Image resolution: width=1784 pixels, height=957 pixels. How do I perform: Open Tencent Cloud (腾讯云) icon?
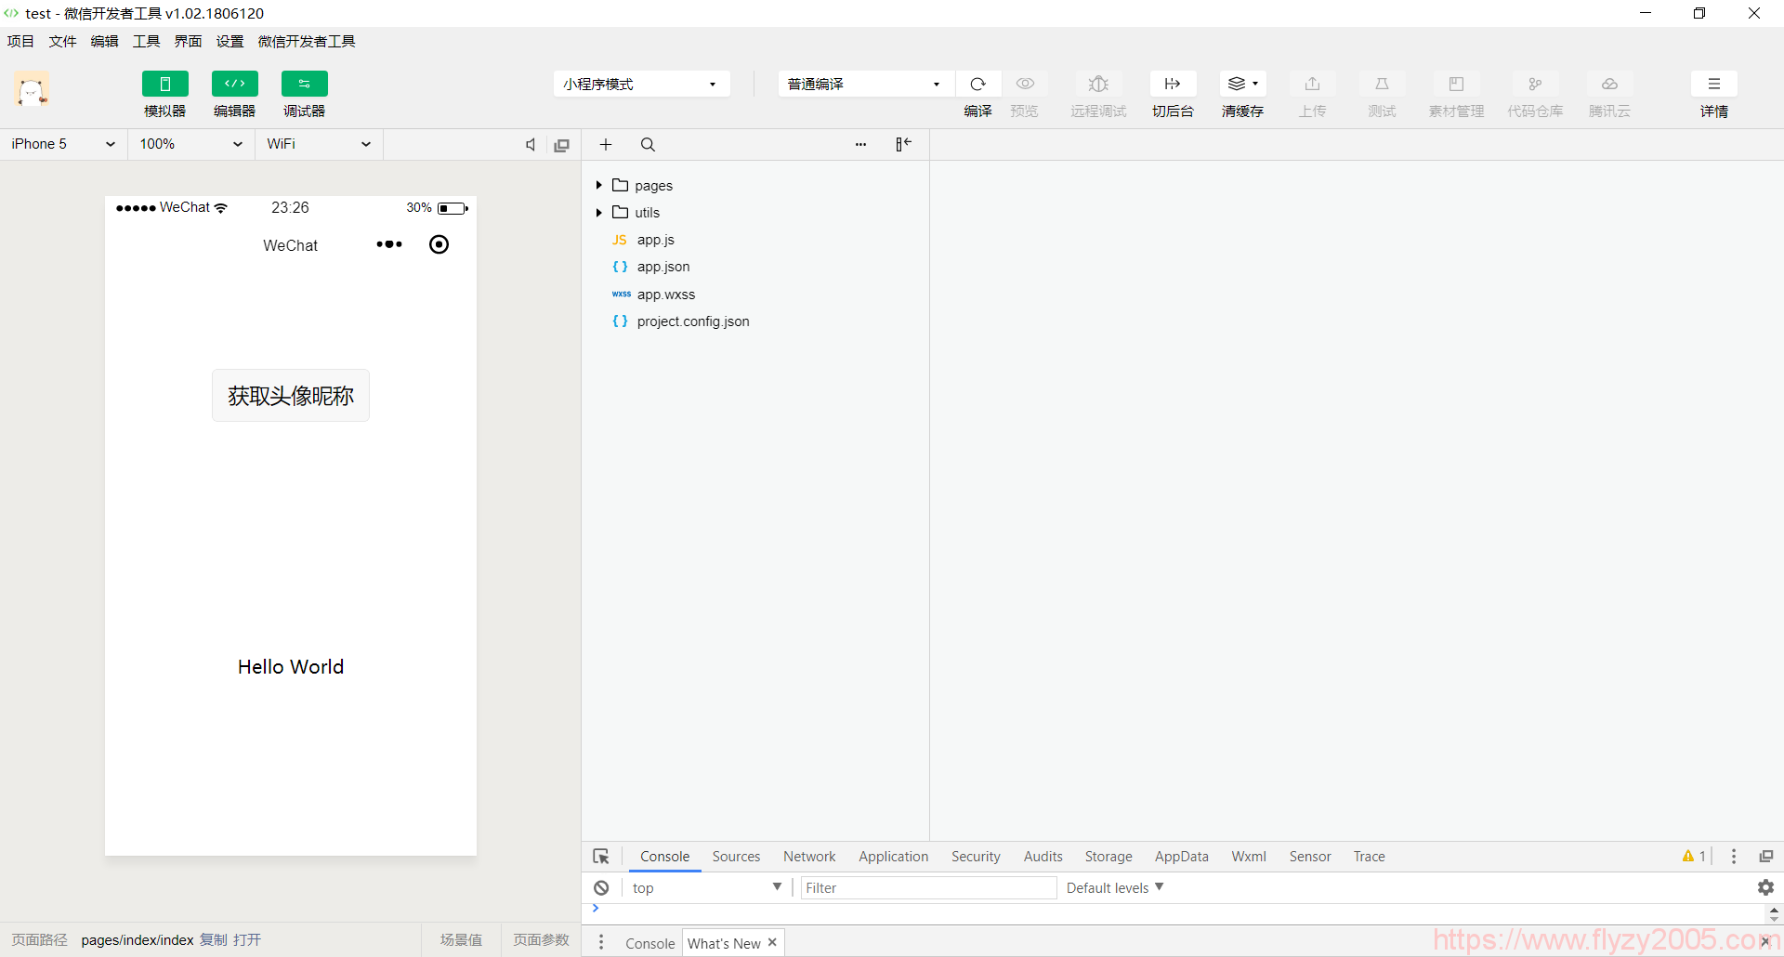(x=1610, y=84)
